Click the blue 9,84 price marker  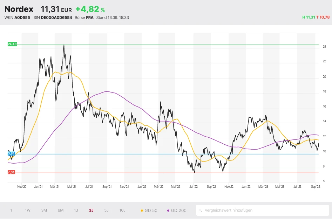[x=12, y=153]
